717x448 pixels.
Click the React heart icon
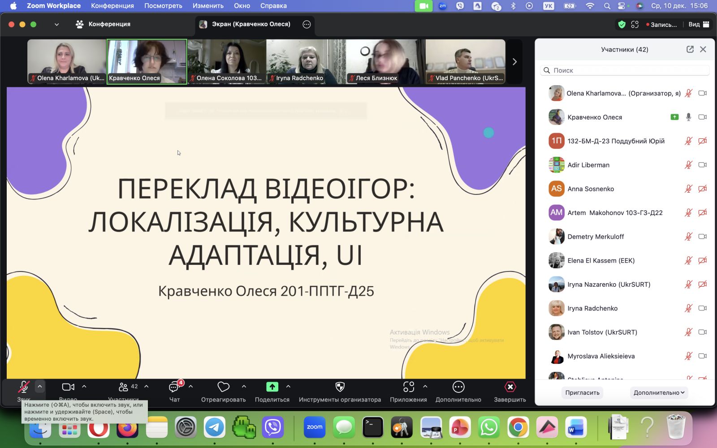tap(223, 387)
